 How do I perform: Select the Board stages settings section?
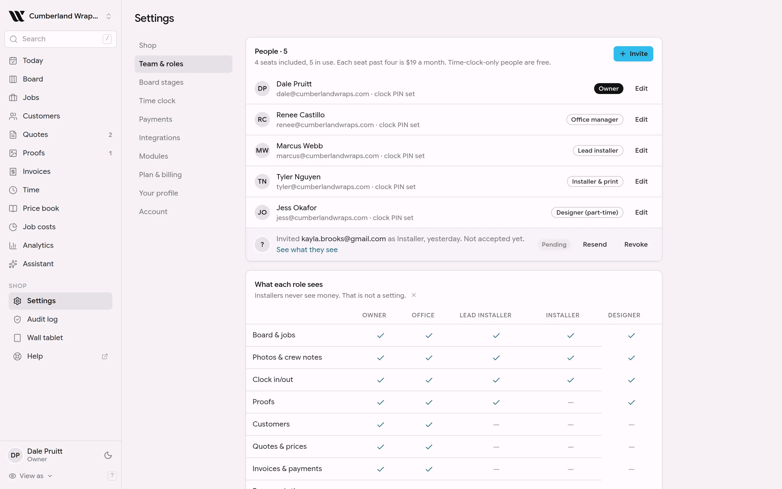[183, 82]
